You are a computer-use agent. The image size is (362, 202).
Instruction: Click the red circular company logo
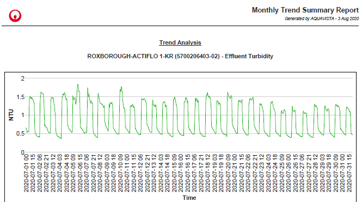(x=15, y=16)
